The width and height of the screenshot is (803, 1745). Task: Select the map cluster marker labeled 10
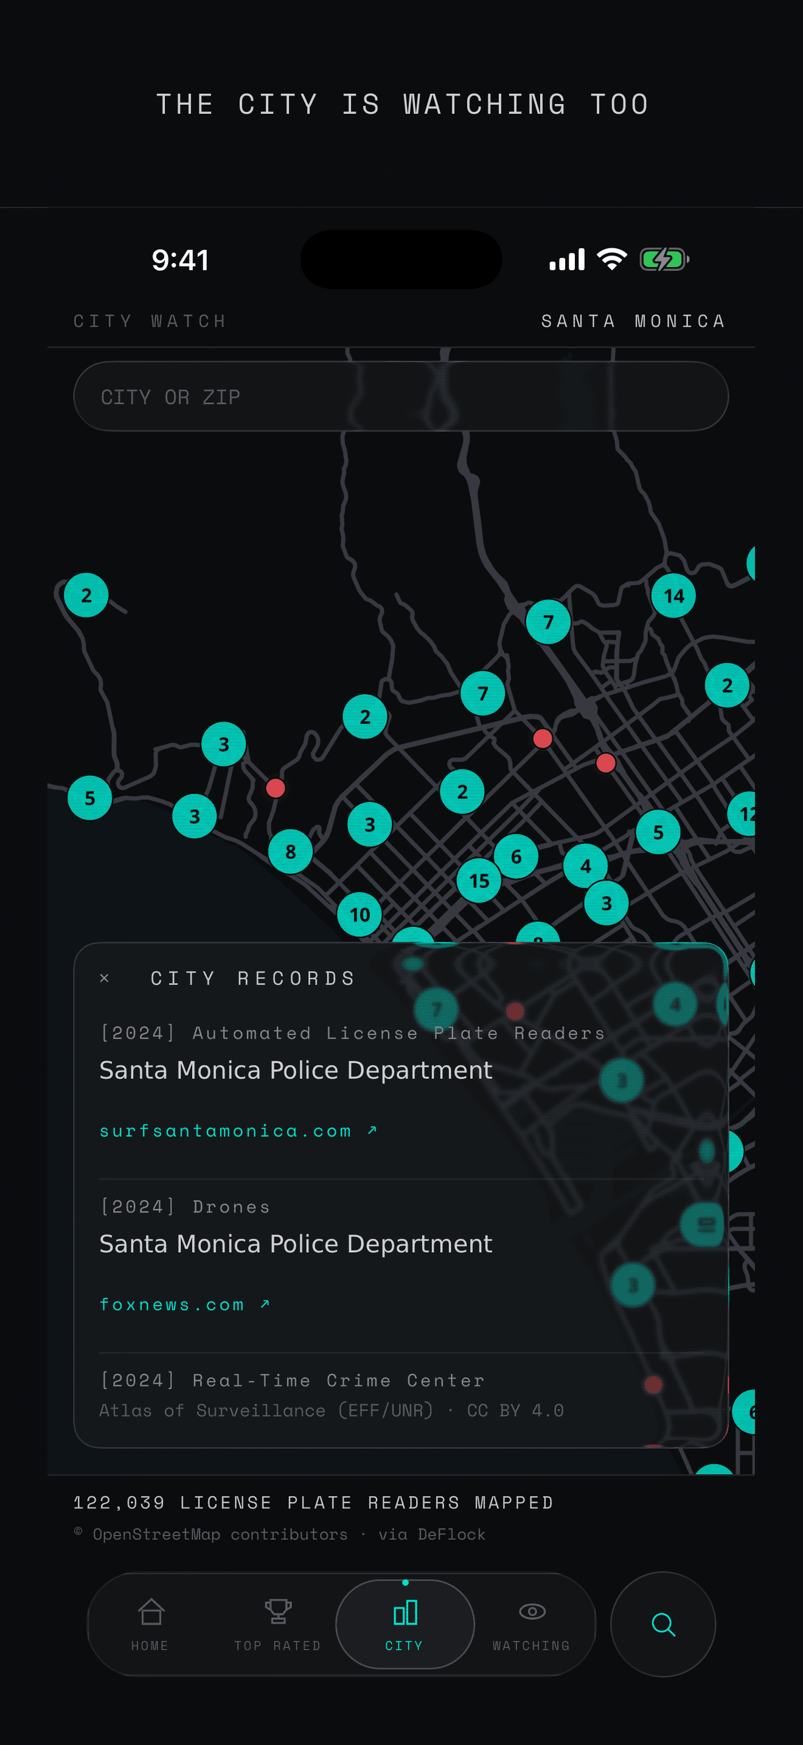tap(360, 914)
